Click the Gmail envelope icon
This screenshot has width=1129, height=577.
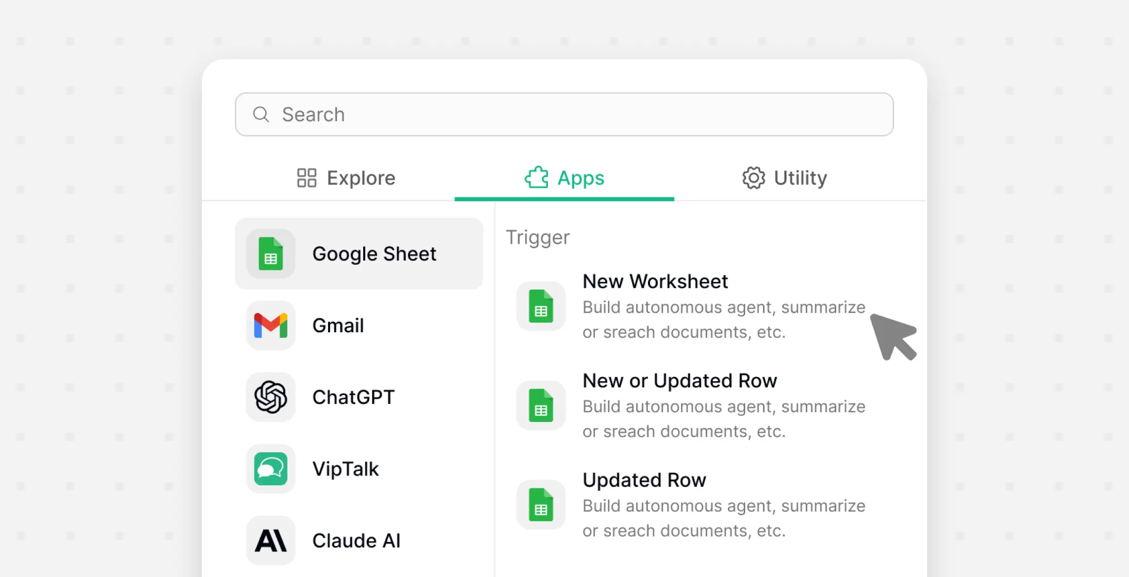pyautogui.click(x=271, y=325)
